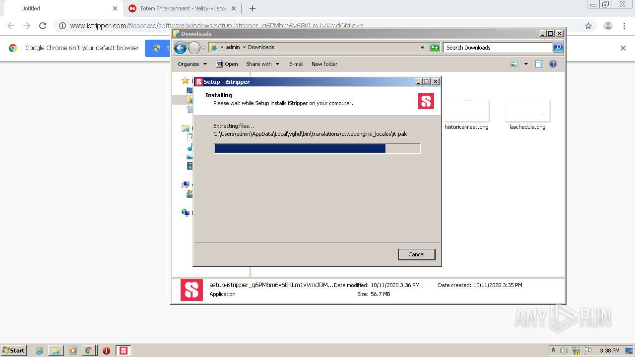The image size is (635, 357).
Task: Expand the arrow between admin and Downloads
Action: pyautogui.click(x=244, y=48)
